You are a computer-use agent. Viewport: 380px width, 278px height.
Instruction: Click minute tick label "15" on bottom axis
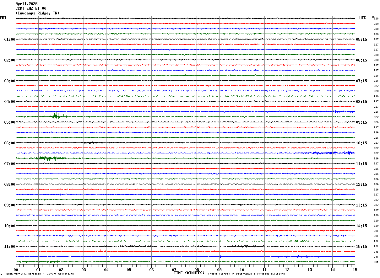355,270
